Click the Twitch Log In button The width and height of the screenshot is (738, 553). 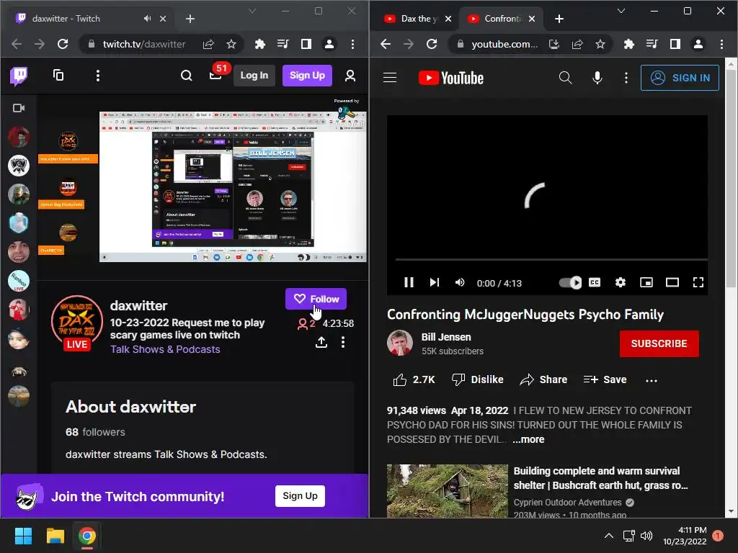coord(254,75)
